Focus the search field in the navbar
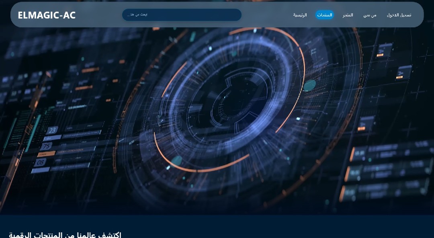 click(182, 15)
